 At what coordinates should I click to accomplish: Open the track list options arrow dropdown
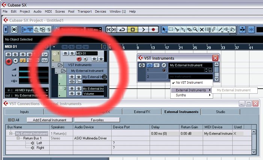[54, 47]
